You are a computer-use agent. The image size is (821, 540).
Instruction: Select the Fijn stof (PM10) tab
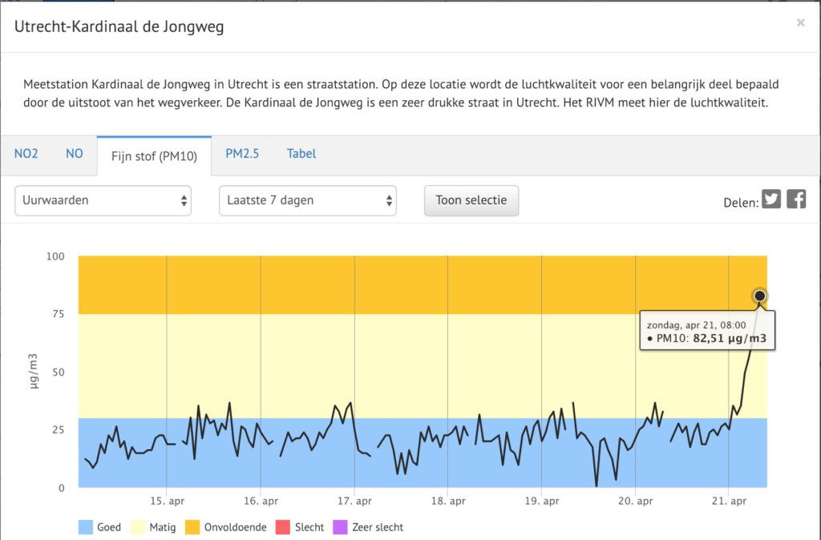(154, 155)
